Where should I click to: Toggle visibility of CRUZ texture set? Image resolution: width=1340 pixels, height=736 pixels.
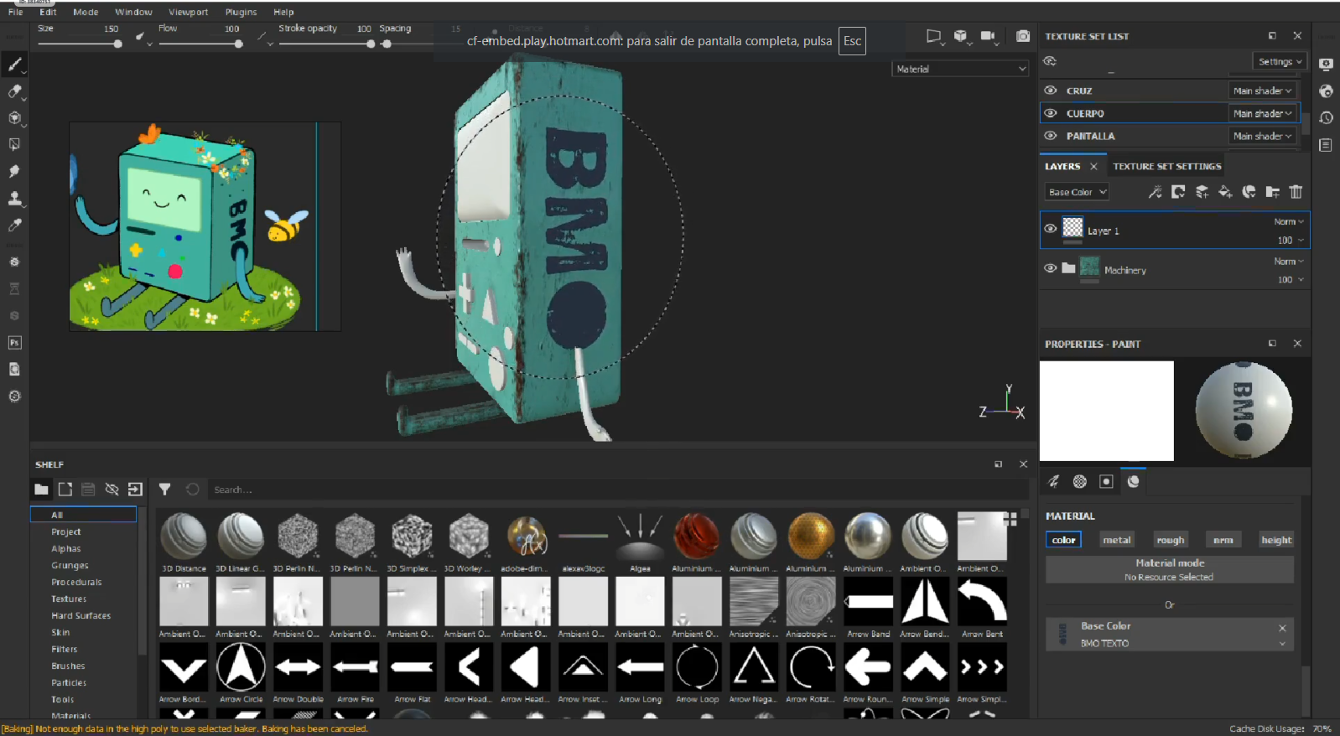point(1050,91)
